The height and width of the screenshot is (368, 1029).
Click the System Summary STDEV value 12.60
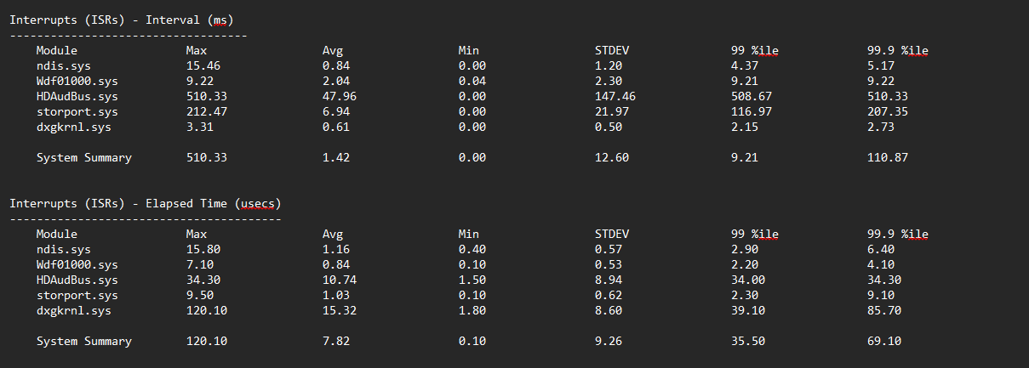[x=611, y=157]
